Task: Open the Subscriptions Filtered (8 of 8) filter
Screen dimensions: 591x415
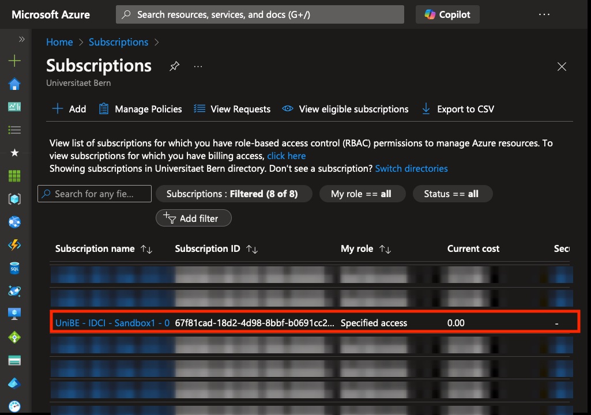Action: pos(234,194)
